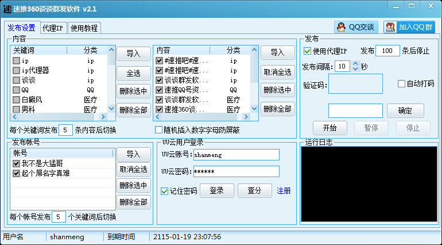This screenshot has width=442, height=245.
Task: Click the 帐号 column header
Action: (62, 153)
